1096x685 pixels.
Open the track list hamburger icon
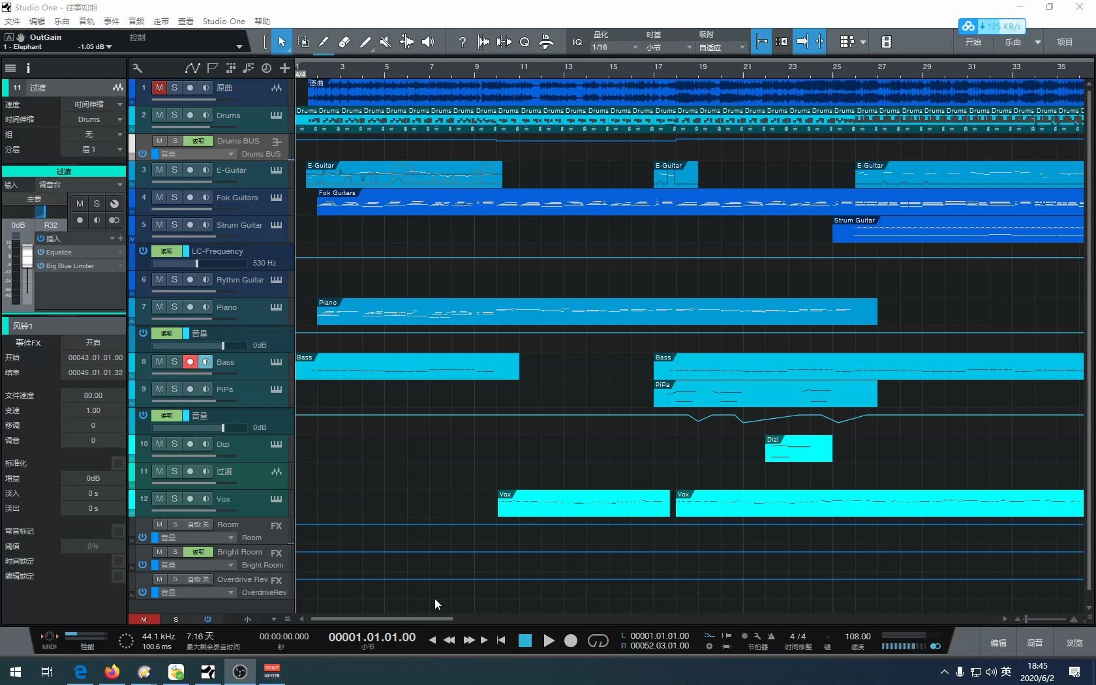click(x=10, y=68)
